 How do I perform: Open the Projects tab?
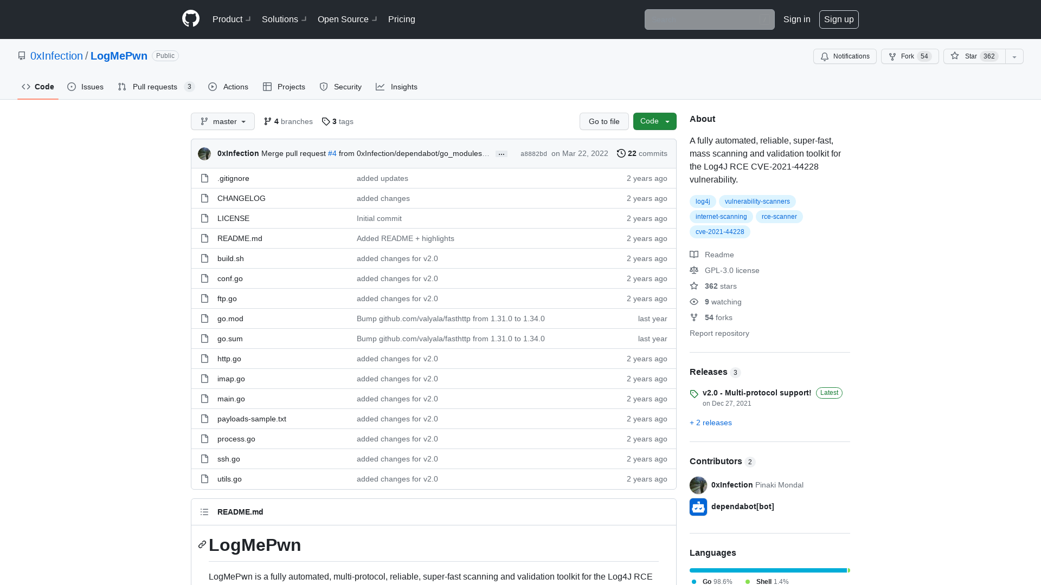(284, 87)
